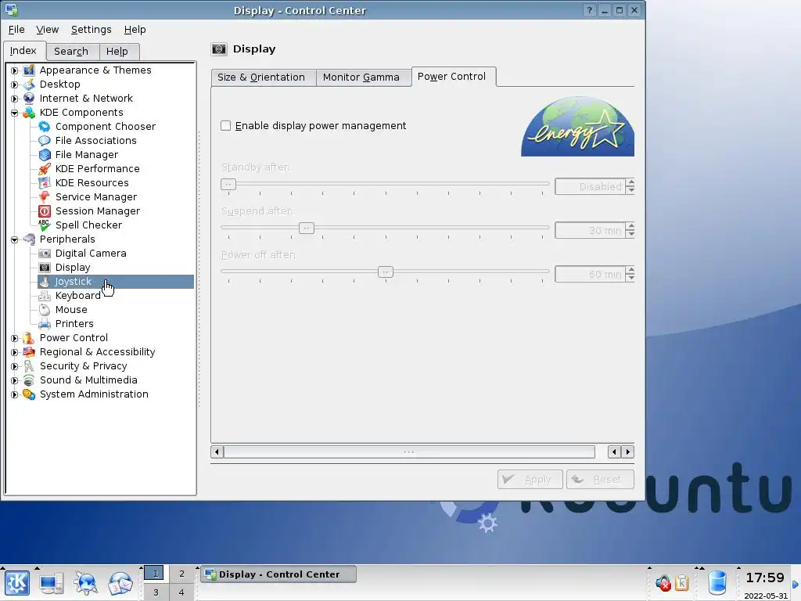The height and width of the screenshot is (601, 801).
Task: Click the Apply button
Action: (x=530, y=480)
